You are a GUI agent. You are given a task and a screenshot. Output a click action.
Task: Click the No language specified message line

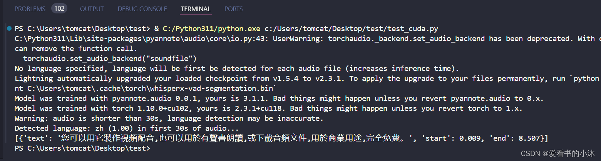[237, 69]
